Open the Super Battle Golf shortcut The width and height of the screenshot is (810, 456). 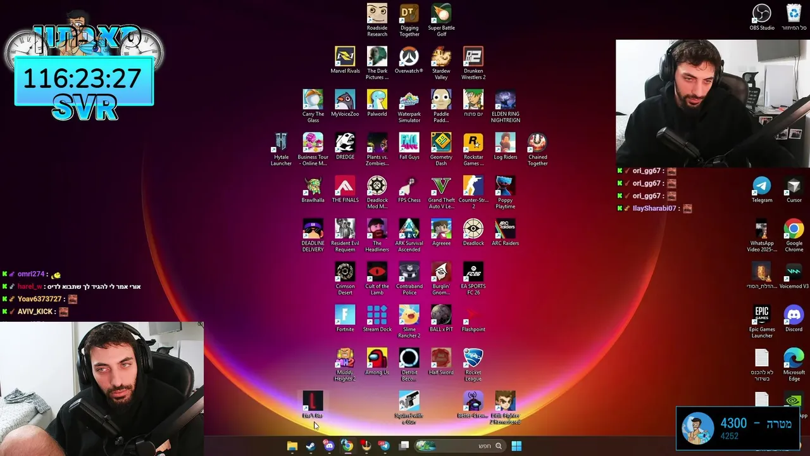point(441,20)
